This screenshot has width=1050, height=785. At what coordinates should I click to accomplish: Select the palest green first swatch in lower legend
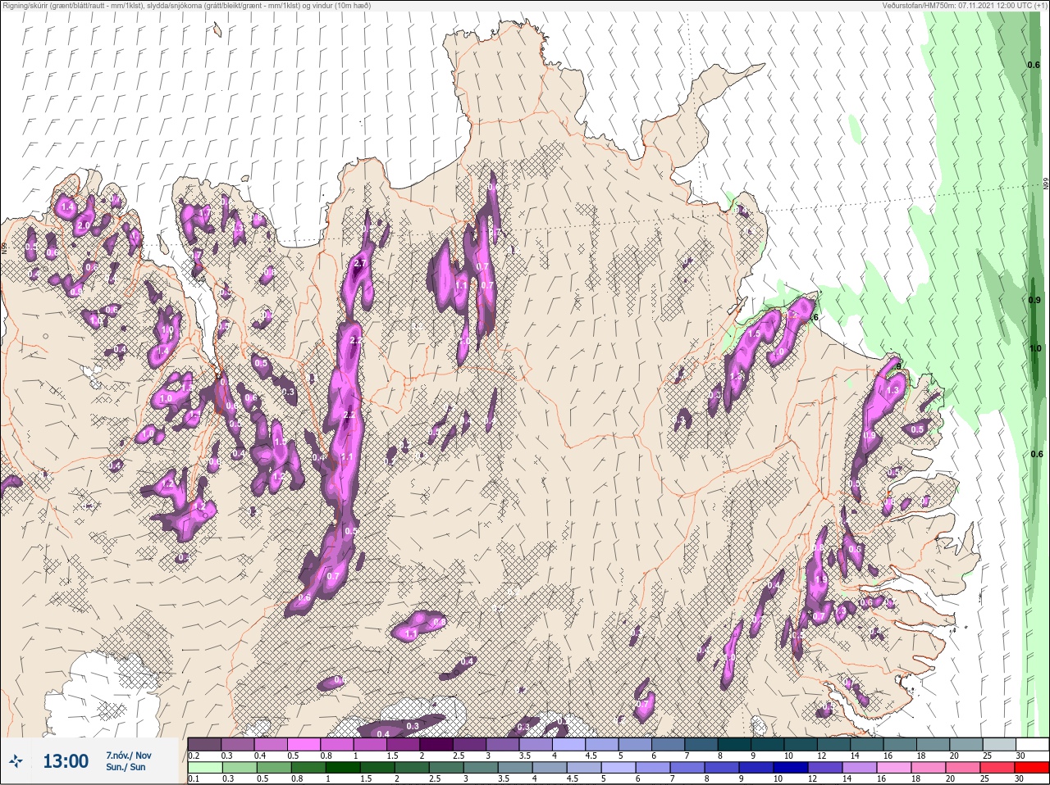(x=204, y=768)
